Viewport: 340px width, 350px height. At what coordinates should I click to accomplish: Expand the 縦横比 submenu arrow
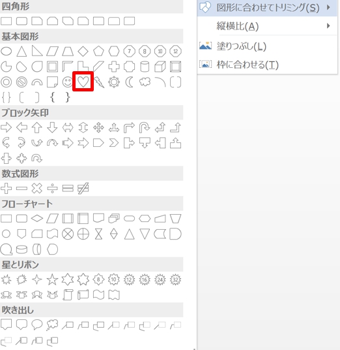[x=328, y=25]
